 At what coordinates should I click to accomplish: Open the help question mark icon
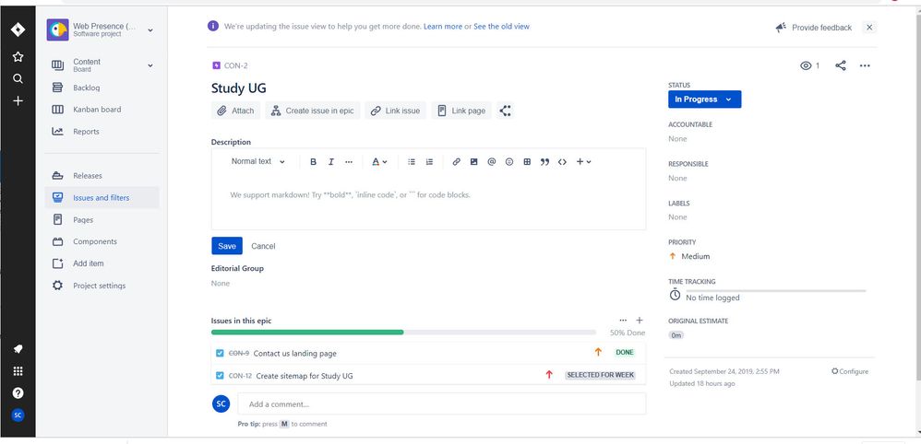point(18,393)
